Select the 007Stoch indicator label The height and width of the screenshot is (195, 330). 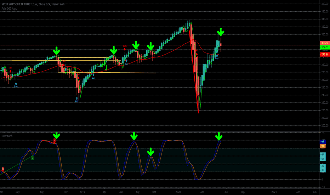(7, 136)
